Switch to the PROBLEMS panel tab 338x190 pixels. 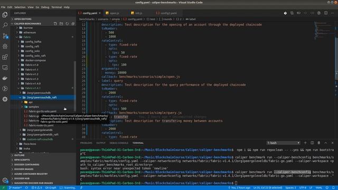[x=86, y=143]
